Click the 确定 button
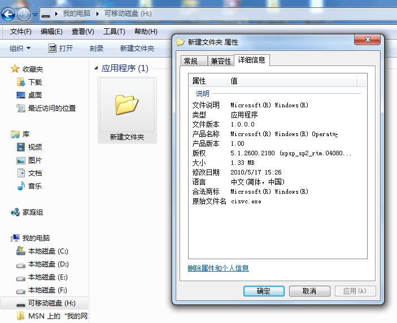Viewport: 397px width, 323px height. [264, 291]
